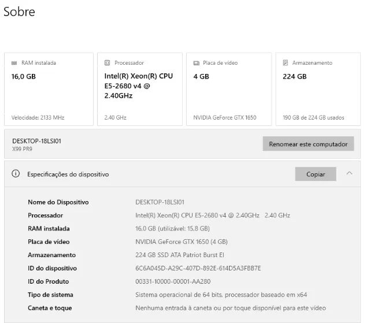Select the 16,0 GB RAM value in card
This screenshot has height=323, width=370.
coord(24,76)
